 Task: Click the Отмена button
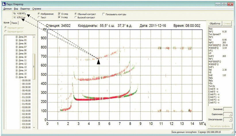[x=227, y=24]
